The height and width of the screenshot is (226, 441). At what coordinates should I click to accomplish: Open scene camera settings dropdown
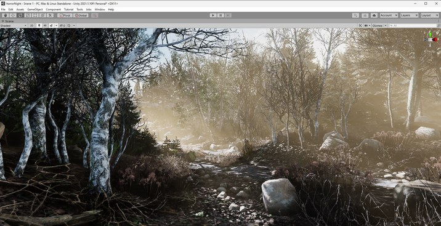(367, 26)
